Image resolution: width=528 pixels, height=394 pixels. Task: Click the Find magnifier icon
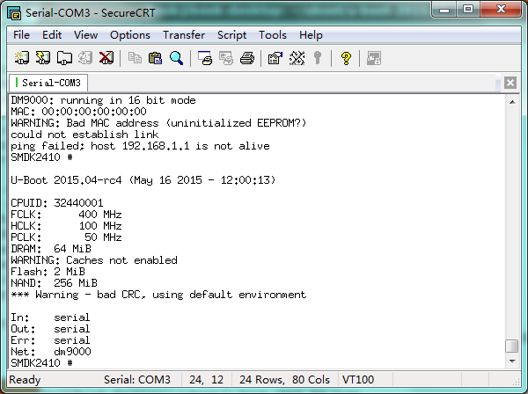[x=177, y=58]
